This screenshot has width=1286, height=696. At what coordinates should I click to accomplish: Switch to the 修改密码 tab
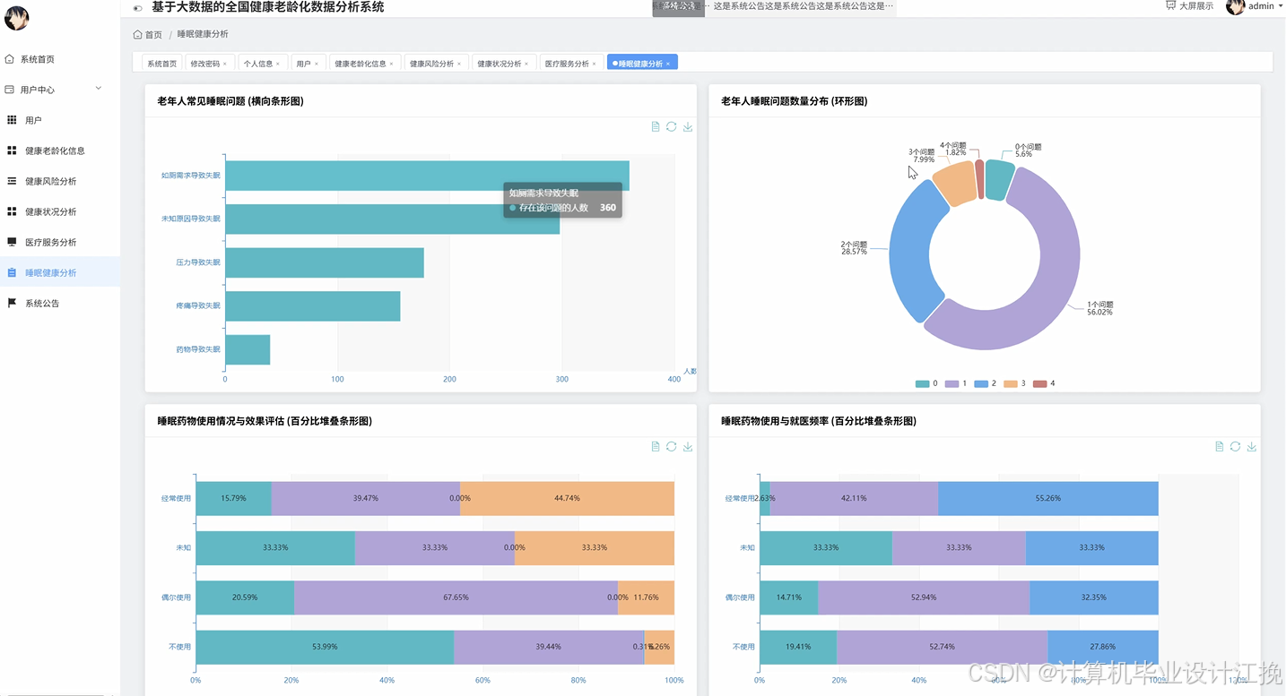tap(211, 64)
